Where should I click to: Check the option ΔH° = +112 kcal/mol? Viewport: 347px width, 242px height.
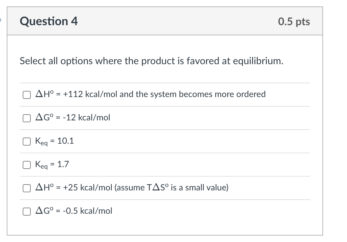coord(26,95)
